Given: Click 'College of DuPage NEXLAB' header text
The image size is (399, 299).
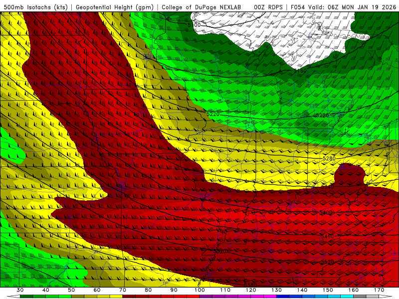Looking at the screenshot, I should 201,7.
